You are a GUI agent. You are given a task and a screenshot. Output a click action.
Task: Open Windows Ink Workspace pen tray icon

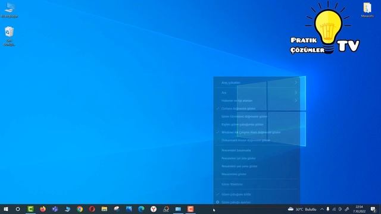click(346, 209)
